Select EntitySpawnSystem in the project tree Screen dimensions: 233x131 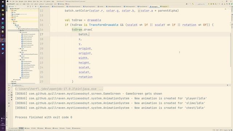pos(27,71)
